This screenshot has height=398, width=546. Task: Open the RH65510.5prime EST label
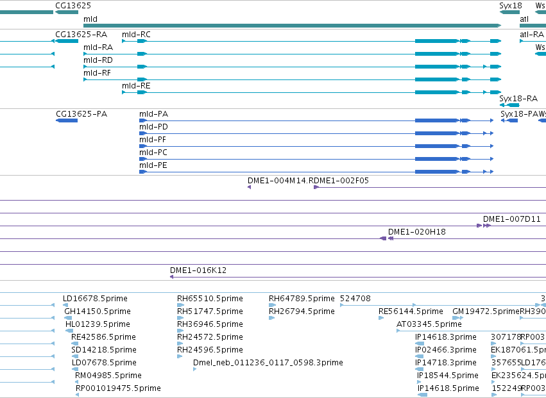210,299
